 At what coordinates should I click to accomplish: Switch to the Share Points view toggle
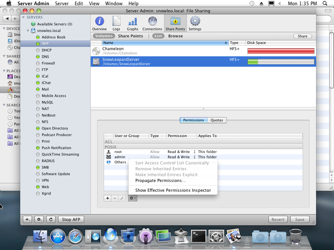point(130,36)
